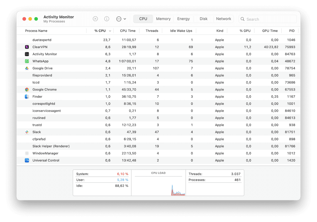The height and width of the screenshot is (222, 317).
Task: Open the Energy tab
Action: tap(184, 19)
